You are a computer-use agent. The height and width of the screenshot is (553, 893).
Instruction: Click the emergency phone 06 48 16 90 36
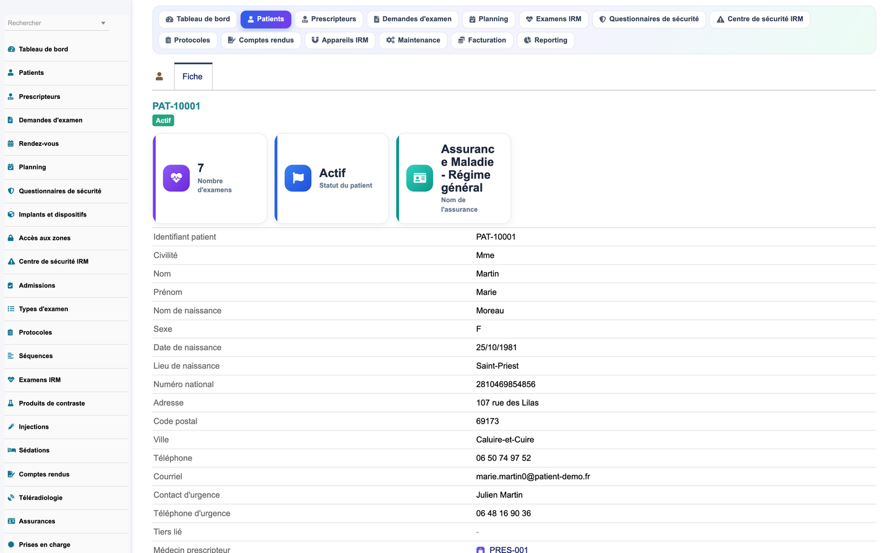[504, 513]
